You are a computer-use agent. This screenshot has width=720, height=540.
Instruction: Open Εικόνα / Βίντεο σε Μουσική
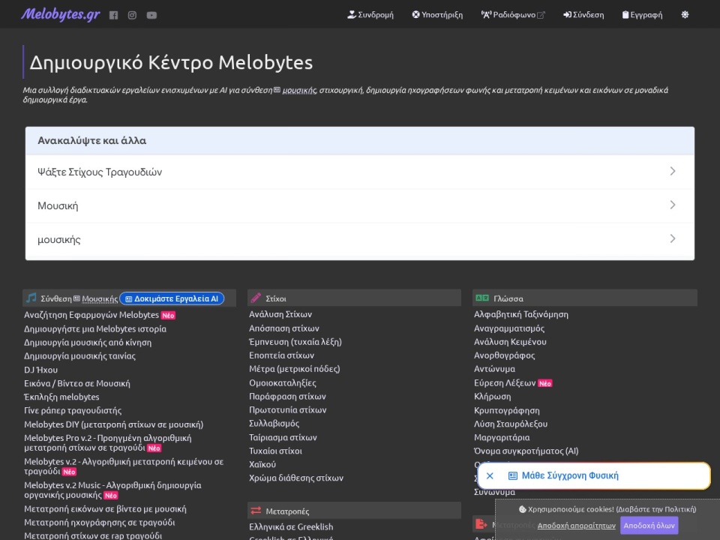[x=77, y=383]
